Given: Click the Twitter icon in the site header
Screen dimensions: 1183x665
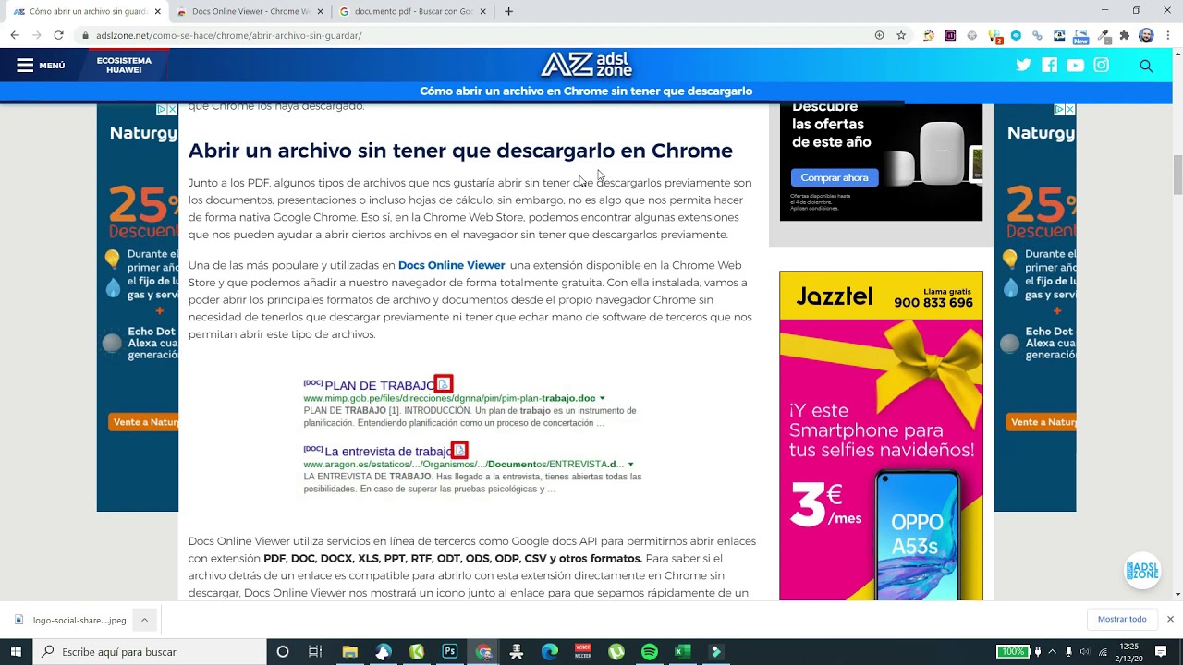Looking at the screenshot, I should coord(1023,65).
